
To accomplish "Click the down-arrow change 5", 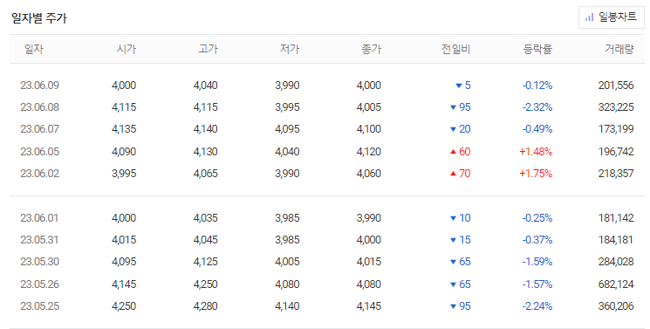I will pos(463,86).
